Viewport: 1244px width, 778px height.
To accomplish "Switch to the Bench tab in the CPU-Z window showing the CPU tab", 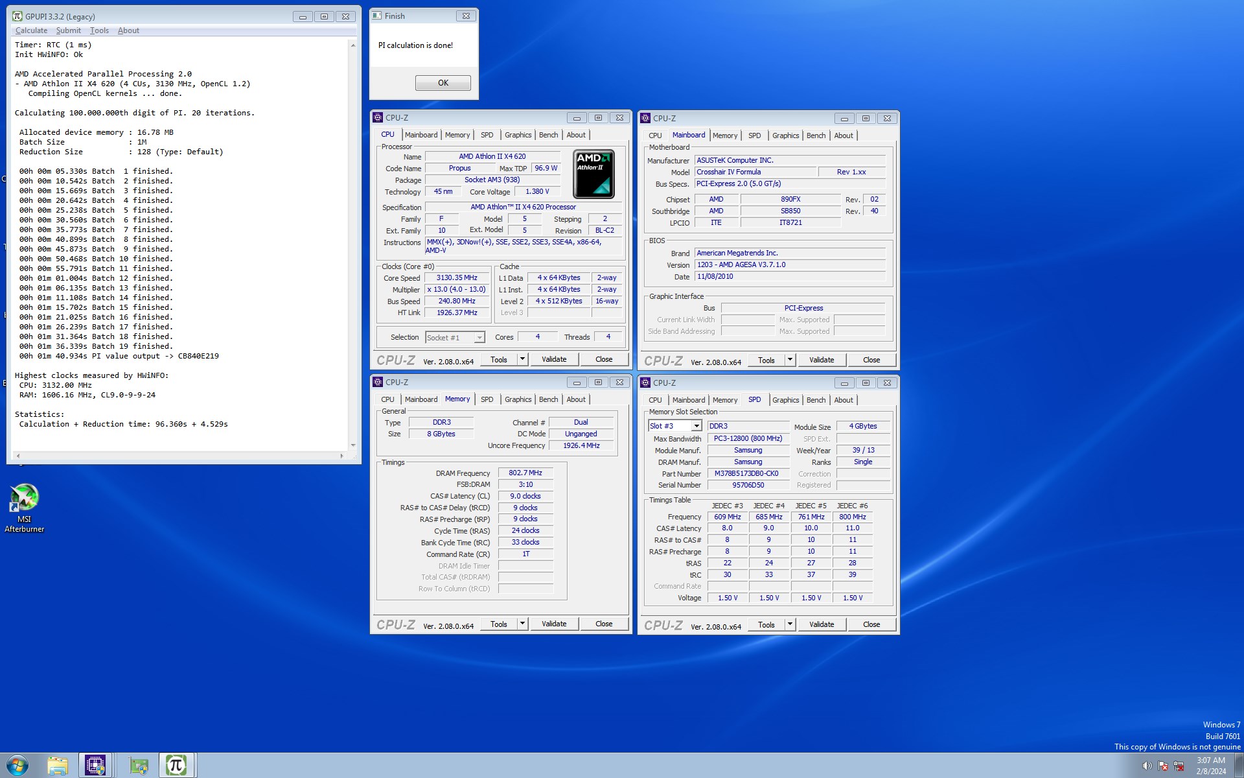I will pos(548,135).
